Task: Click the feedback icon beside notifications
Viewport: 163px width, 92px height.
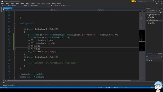Action: click(136, 1)
